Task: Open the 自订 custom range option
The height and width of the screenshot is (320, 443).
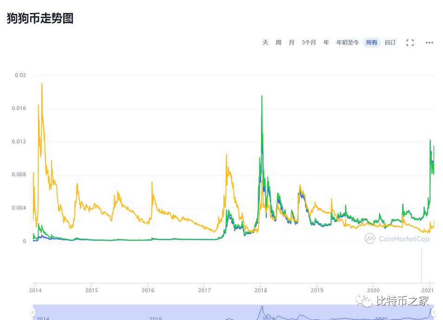Action: pos(391,43)
